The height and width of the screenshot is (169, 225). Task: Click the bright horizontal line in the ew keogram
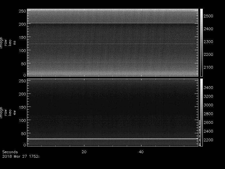coord(112,139)
